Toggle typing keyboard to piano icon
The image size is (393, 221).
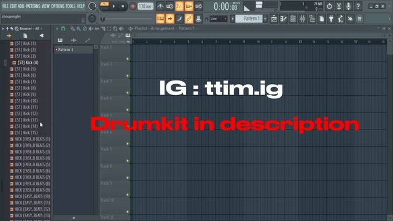[160, 18]
